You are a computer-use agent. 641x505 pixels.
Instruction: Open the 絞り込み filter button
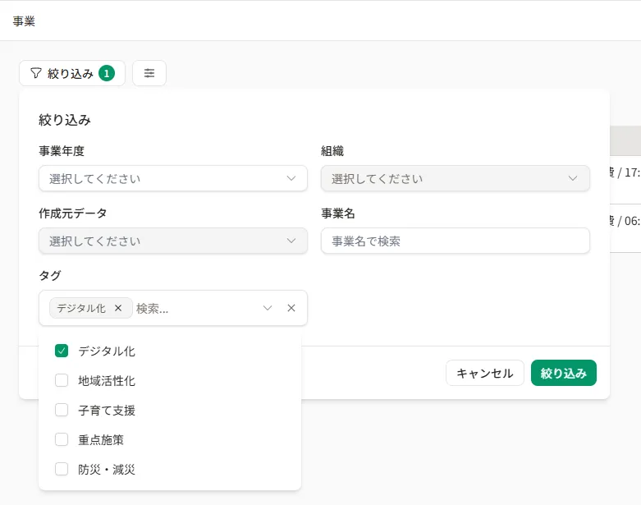pyautogui.click(x=72, y=73)
